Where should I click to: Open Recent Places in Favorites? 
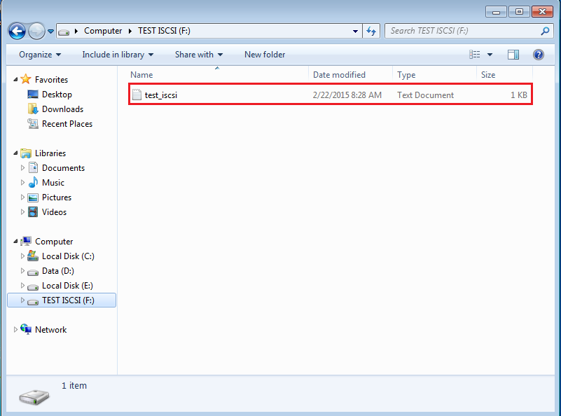click(x=67, y=124)
